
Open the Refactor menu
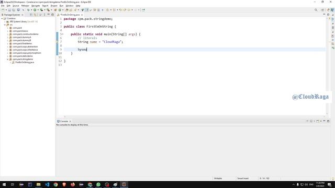[x=25, y=6]
